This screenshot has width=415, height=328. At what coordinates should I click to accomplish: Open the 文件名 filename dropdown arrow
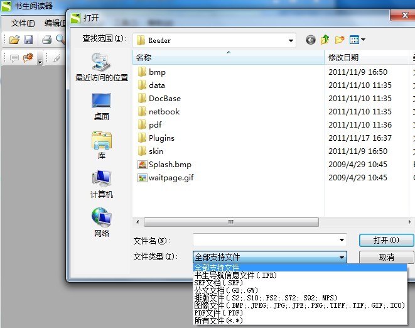tap(342, 240)
